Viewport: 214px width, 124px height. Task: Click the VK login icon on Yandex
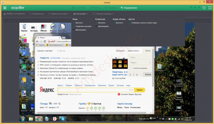tap(130, 75)
